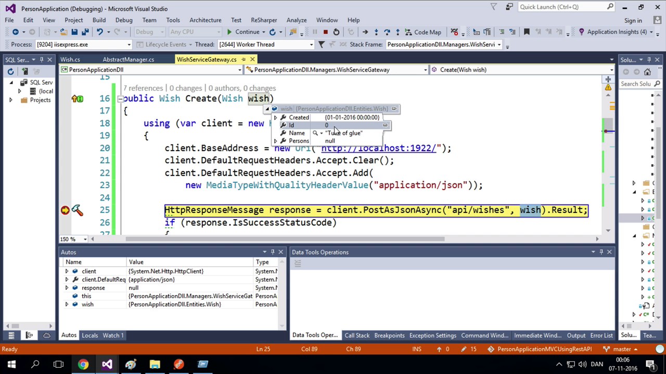Expand the Projects folder node
Viewport: 666px width, 374px height.
click(x=11, y=100)
